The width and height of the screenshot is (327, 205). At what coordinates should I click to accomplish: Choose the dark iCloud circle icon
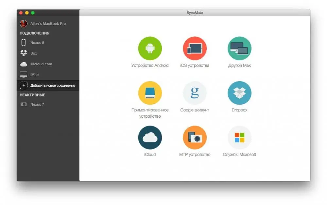tap(150, 138)
